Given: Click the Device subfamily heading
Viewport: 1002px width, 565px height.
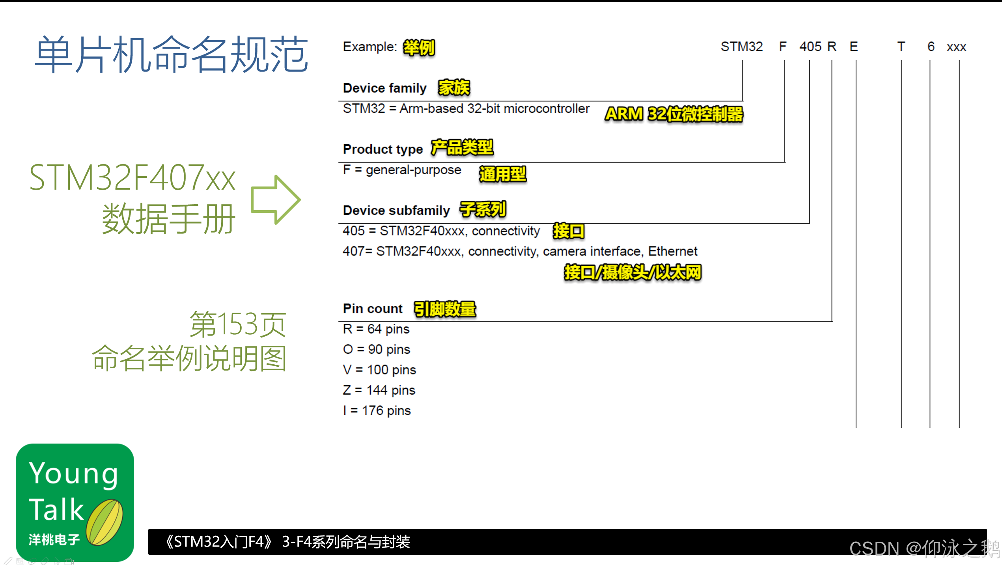Looking at the screenshot, I should [x=396, y=210].
